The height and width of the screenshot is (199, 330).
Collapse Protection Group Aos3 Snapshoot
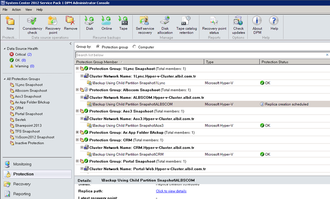(x=77, y=111)
